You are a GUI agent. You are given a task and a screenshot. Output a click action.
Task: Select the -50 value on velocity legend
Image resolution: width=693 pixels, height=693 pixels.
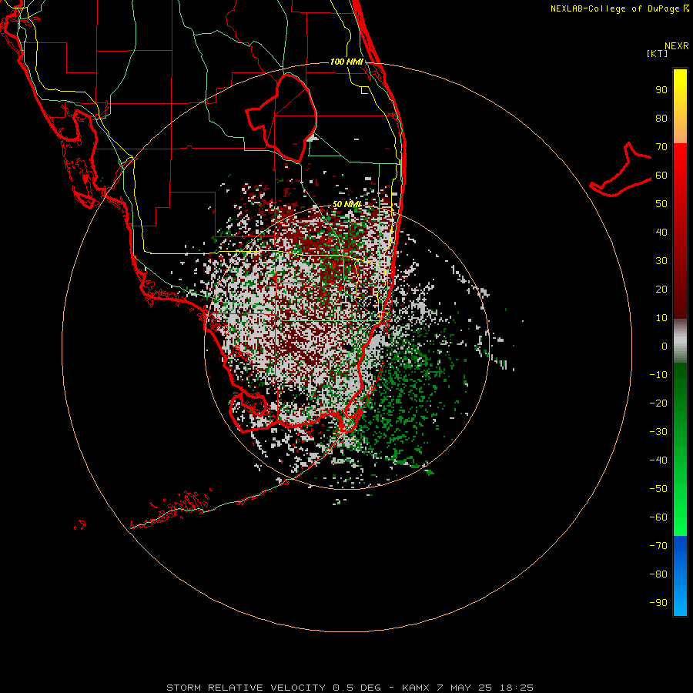pyautogui.click(x=658, y=489)
